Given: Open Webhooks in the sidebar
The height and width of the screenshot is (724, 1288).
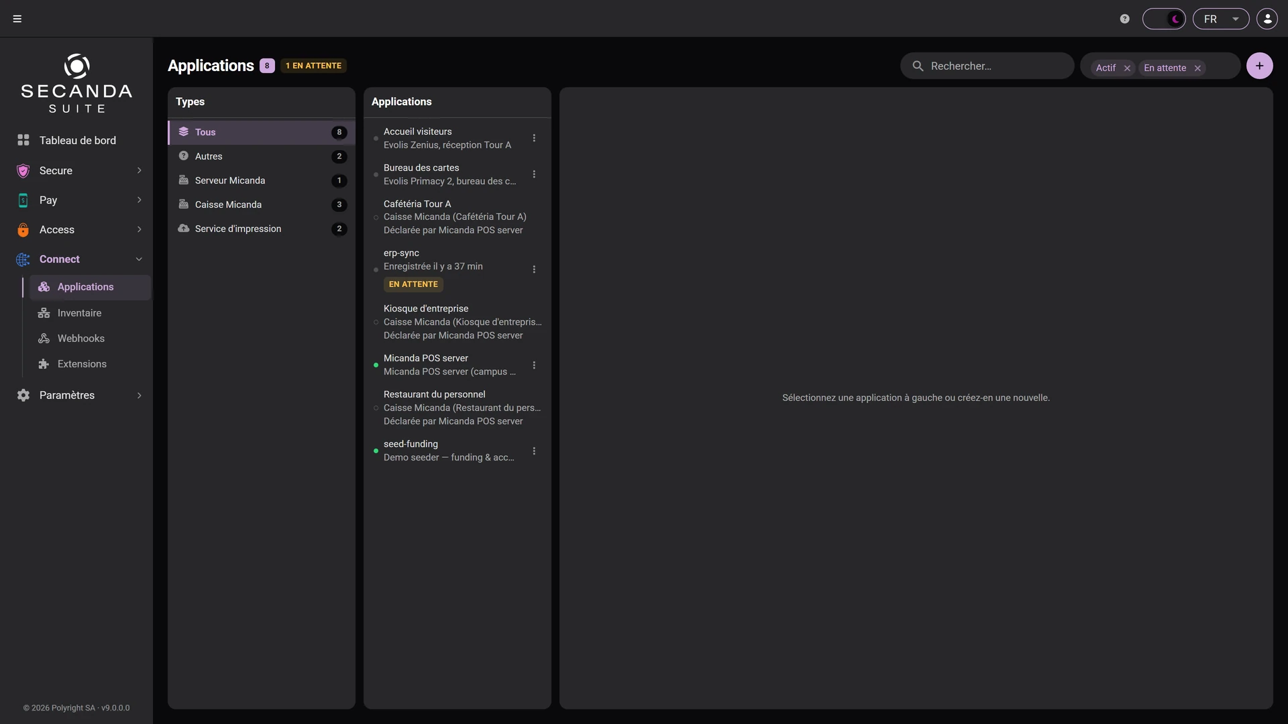Looking at the screenshot, I should [90, 339].
